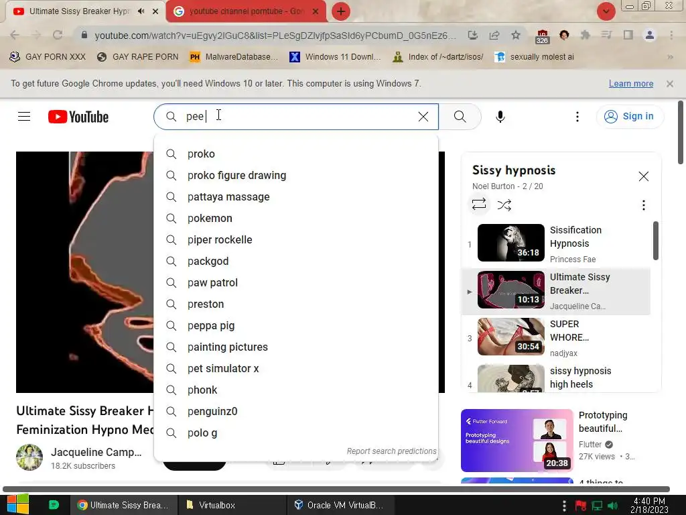
Task: Toggle shuffle playlist
Action: [x=504, y=205]
